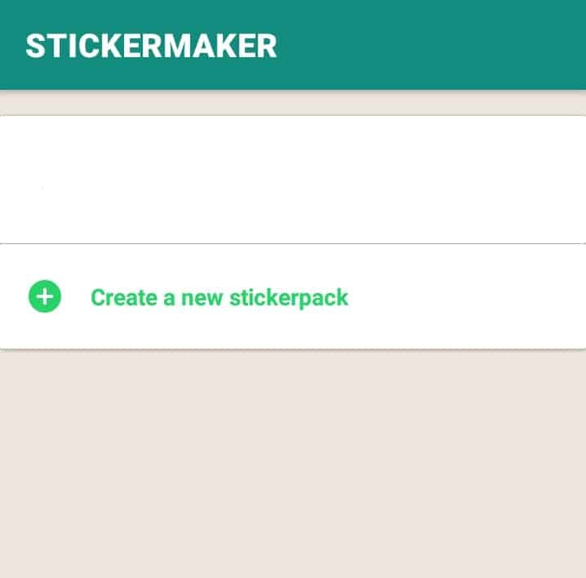Tap the green plus circle icon
Image resolution: width=586 pixels, height=578 pixels.
(45, 296)
